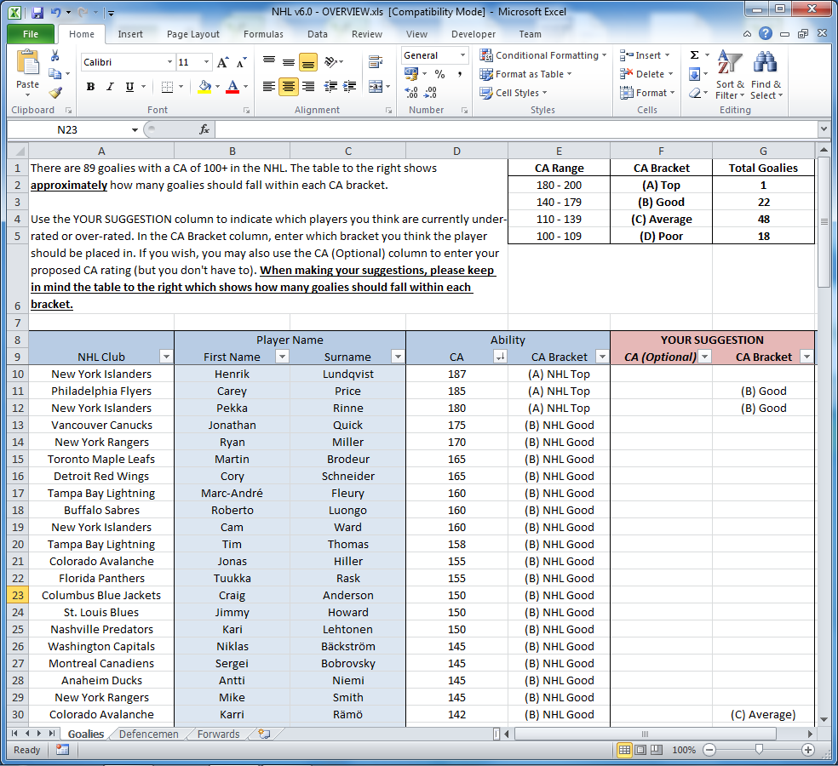Click the Insert cells button
This screenshot has width=838, height=766.
pos(645,55)
